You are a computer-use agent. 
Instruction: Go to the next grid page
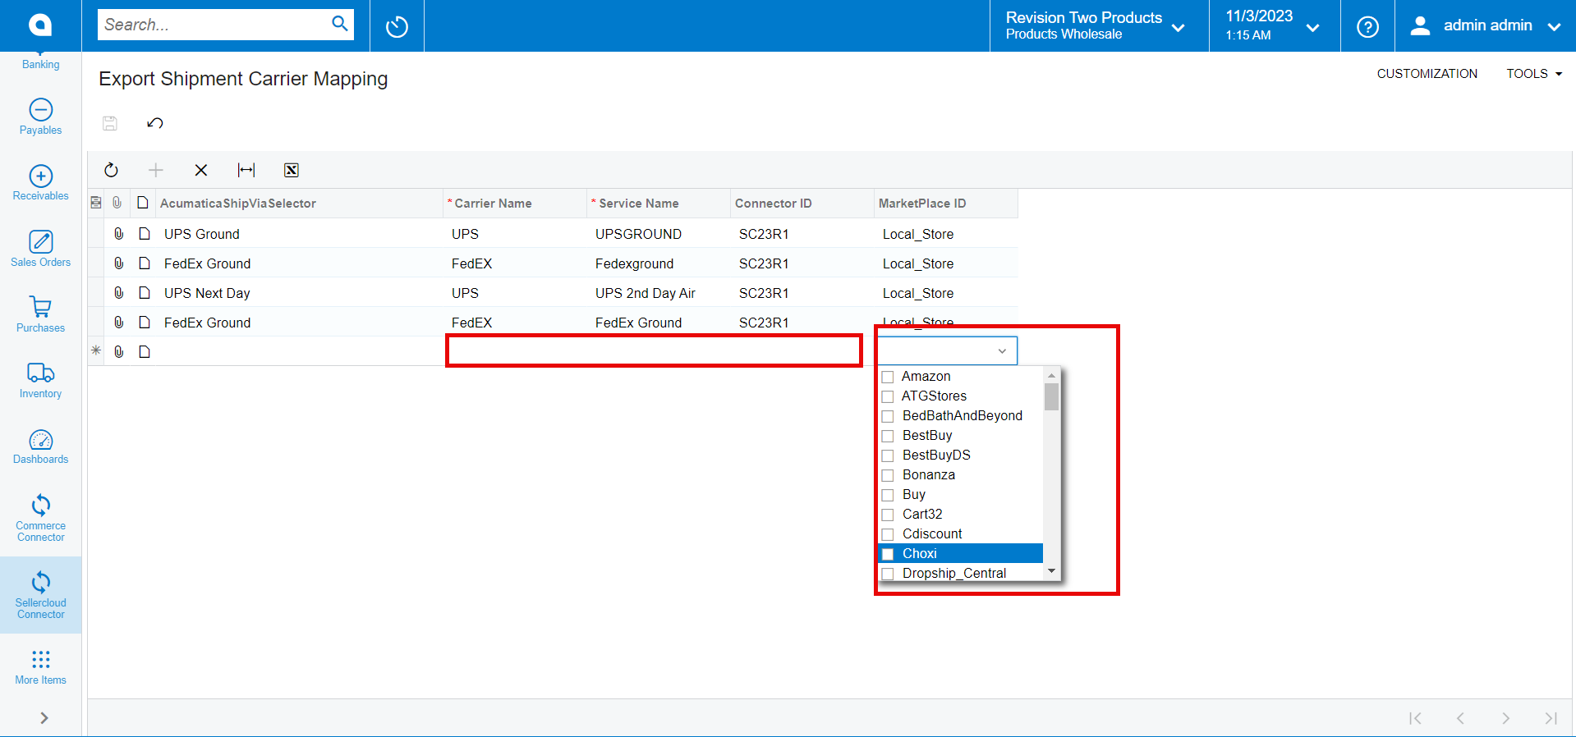tap(1505, 718)
